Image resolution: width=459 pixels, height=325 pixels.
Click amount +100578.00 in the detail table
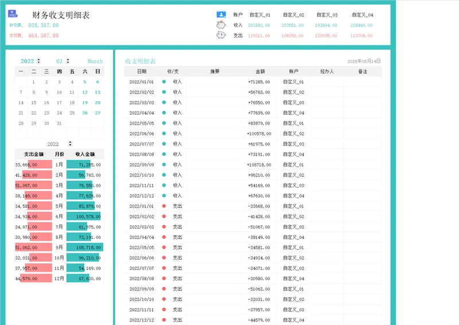tap(259, 134)
